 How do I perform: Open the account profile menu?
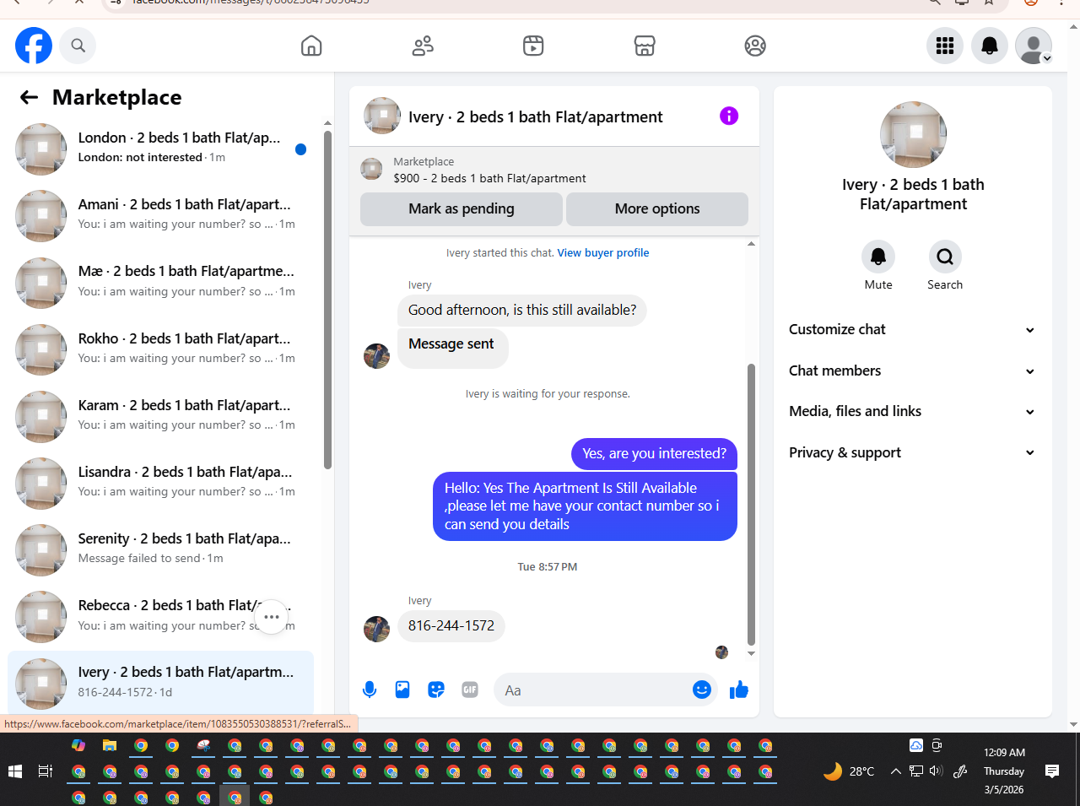pyautogui.click(x=1034, y=46)
